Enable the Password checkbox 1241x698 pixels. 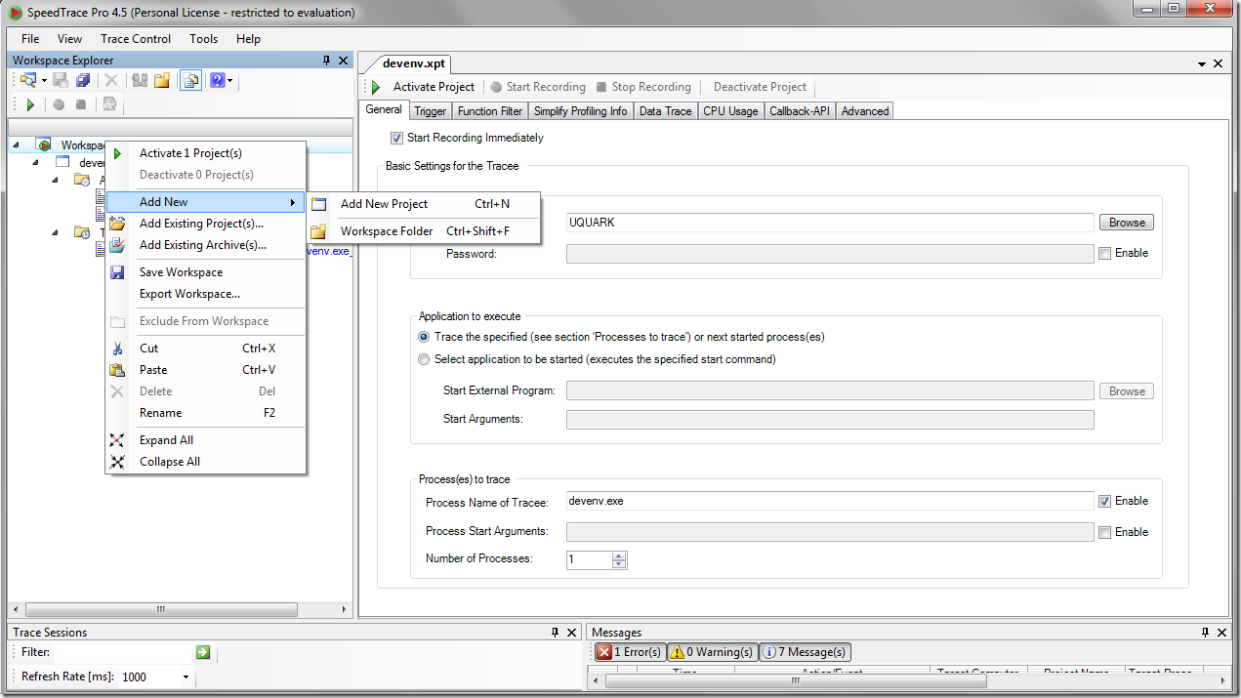pyautogui.click(x=1104, y=253)
